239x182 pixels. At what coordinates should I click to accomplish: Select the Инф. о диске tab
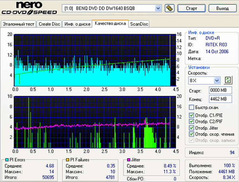[x=76, y=24]
